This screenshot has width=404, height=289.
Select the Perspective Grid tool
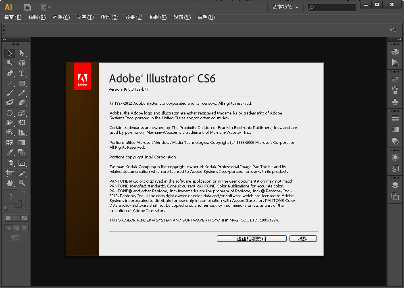(x=22, y=132)
